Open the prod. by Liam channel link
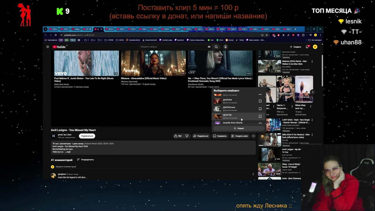Viewport: 375px width, 211px height. [x=64, y=135]
